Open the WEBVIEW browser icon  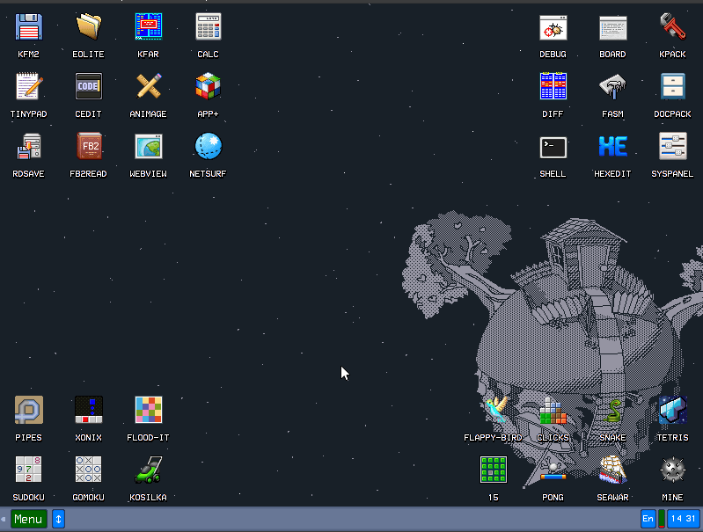149,147
